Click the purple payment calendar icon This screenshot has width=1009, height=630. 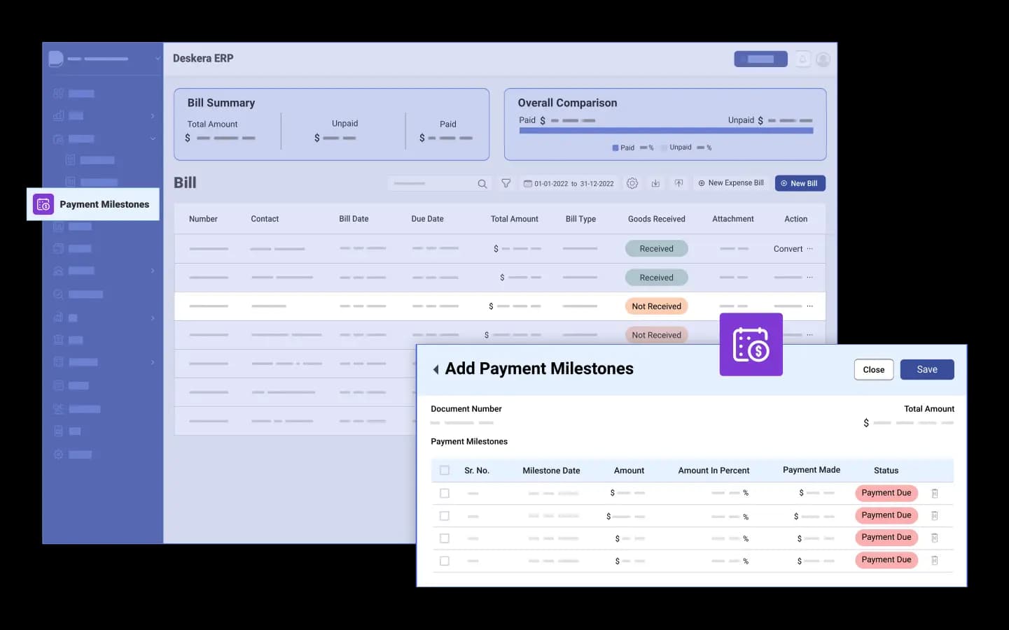[x=751, y=345]
